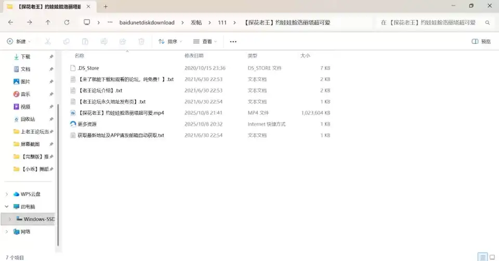The width and height of the screenshot is (499, 261).
Task: Sort by 大小 column header
Action: click(x=305, y=56)
